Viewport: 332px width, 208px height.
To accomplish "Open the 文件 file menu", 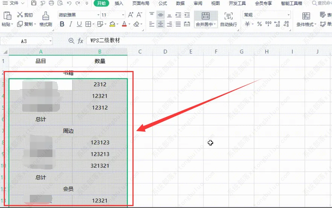I will pos(14,3).
